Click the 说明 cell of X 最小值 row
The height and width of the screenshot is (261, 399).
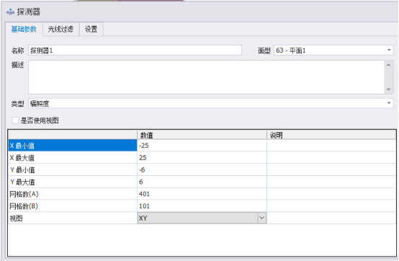[x=331, y=146]
